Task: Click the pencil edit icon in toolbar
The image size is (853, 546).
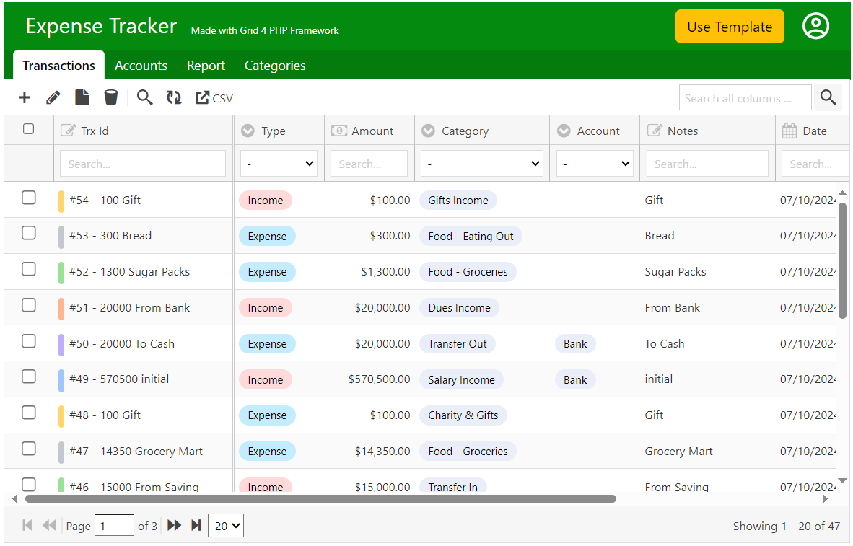Action: [53, 98]
